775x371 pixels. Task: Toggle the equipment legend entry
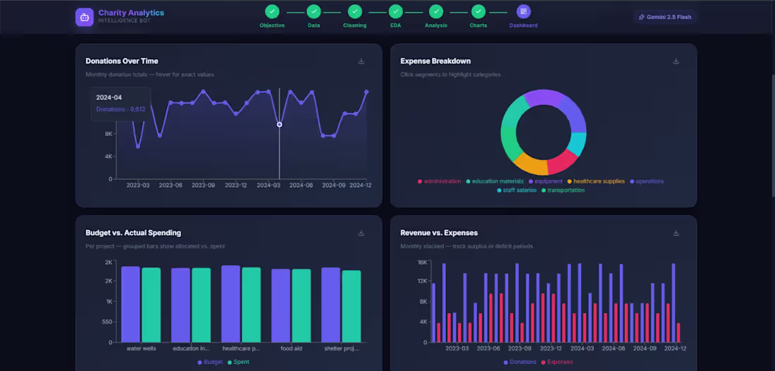[545, 181]
